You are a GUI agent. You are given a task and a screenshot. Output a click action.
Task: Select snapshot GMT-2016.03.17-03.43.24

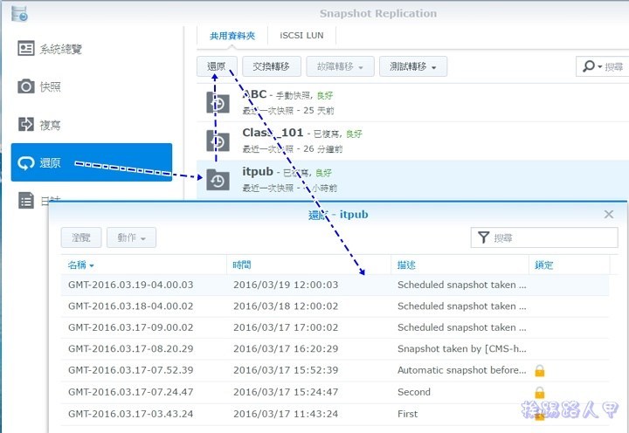click(x=335, y=414)
